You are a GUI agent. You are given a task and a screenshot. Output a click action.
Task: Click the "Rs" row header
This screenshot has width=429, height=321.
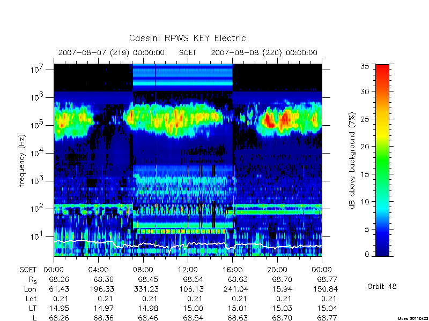pos(33,280)
